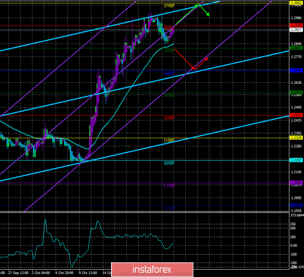Click the yellow 1.2329 level label
The image size is (304, 277).
click(296, 138)
